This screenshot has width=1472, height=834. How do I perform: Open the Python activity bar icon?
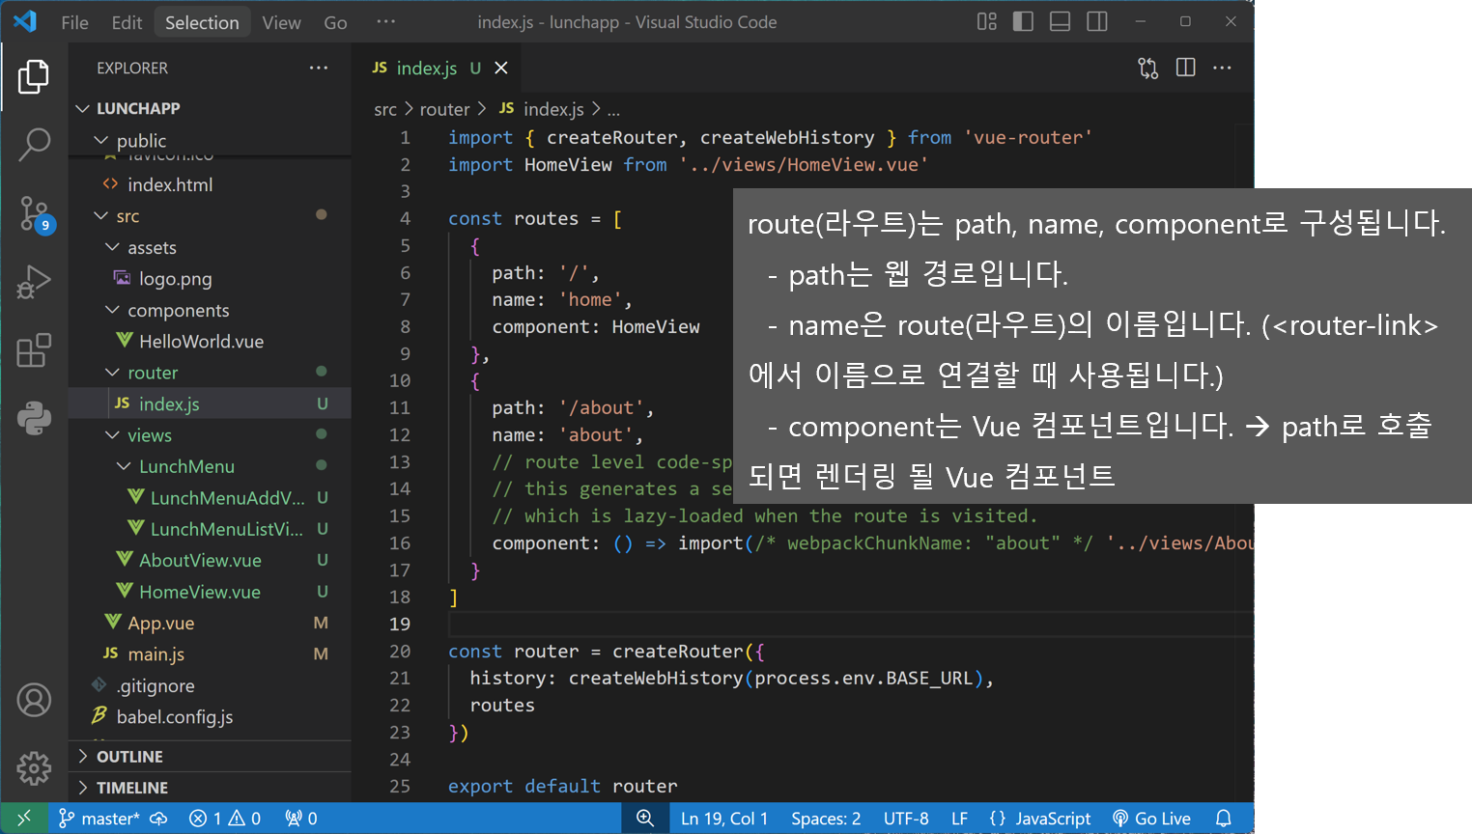tap(34, 419)
